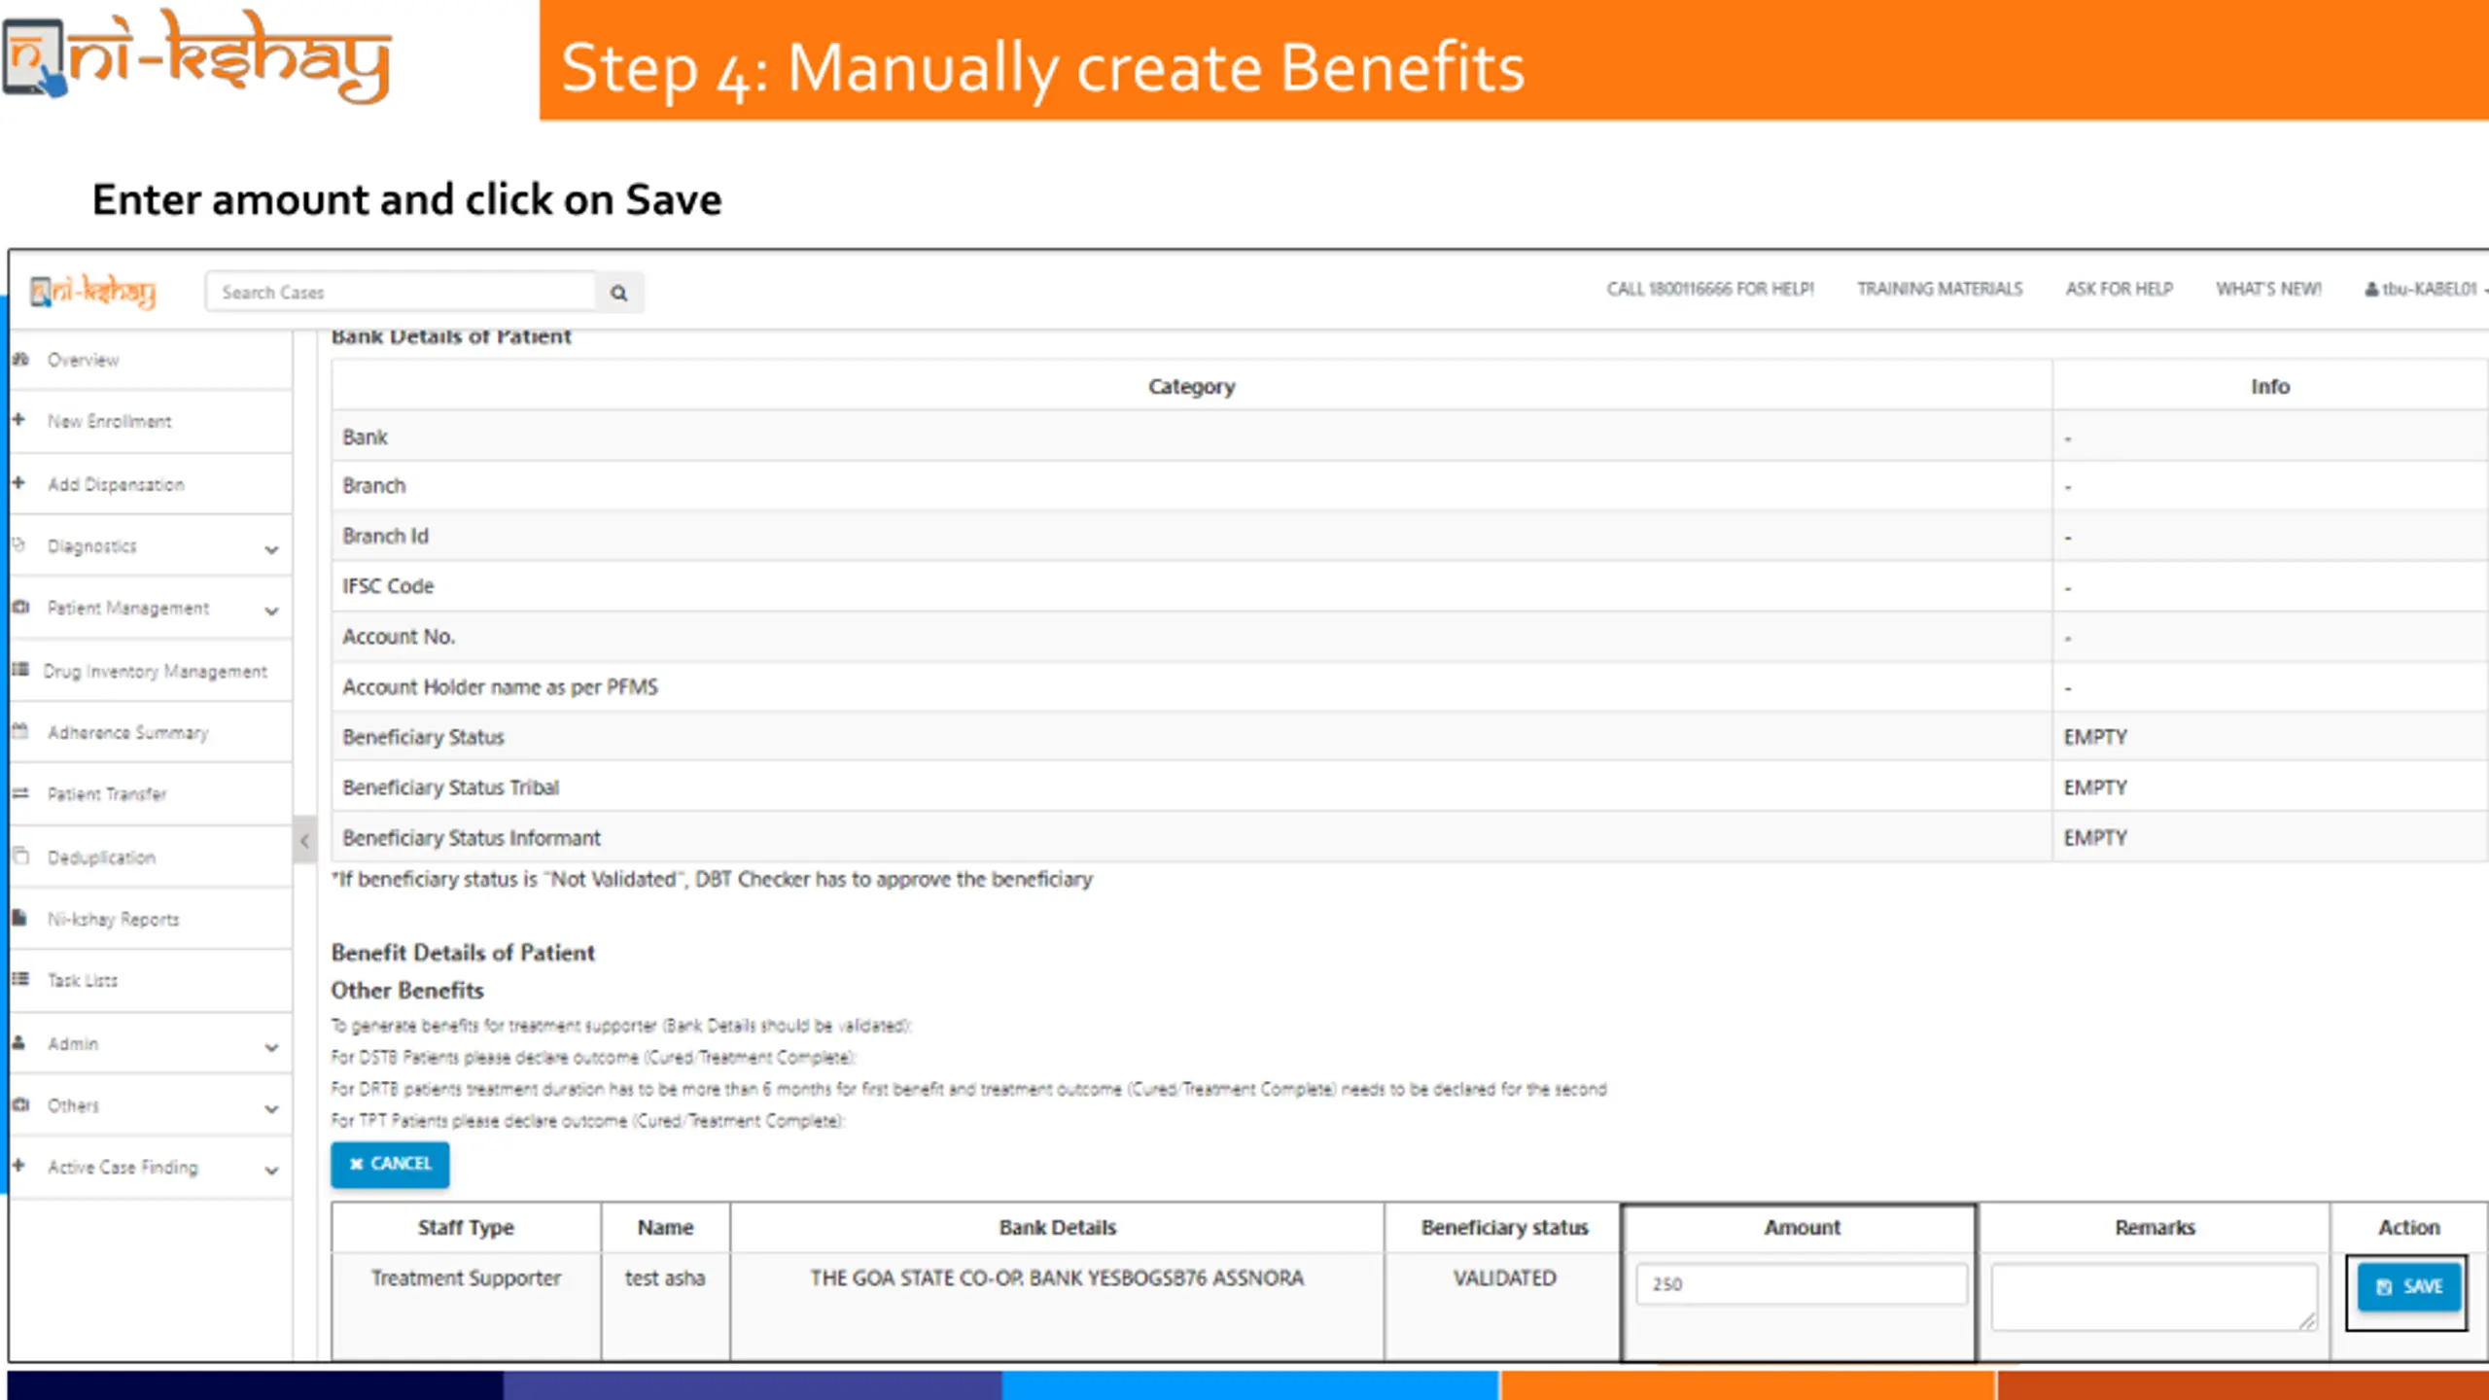2489x1400 pixels.
Task: Open Task Lists in the sidebar
Action: click(x=83, y=980)
